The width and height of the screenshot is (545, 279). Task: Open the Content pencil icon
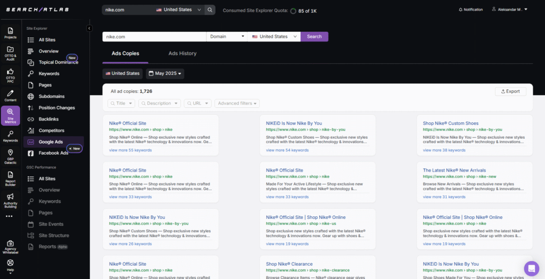click(x=11, y=96)
